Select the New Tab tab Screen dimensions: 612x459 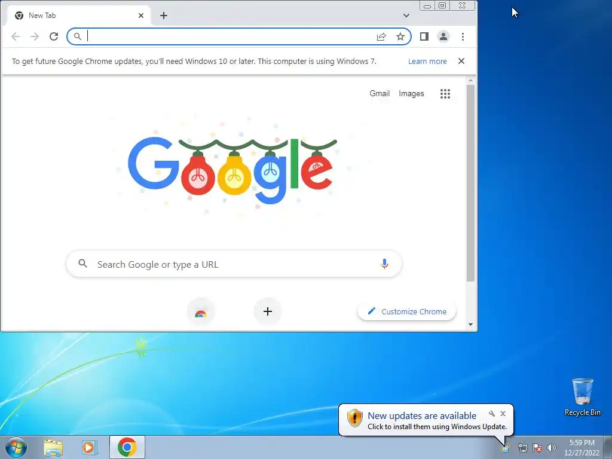(79, 16)
